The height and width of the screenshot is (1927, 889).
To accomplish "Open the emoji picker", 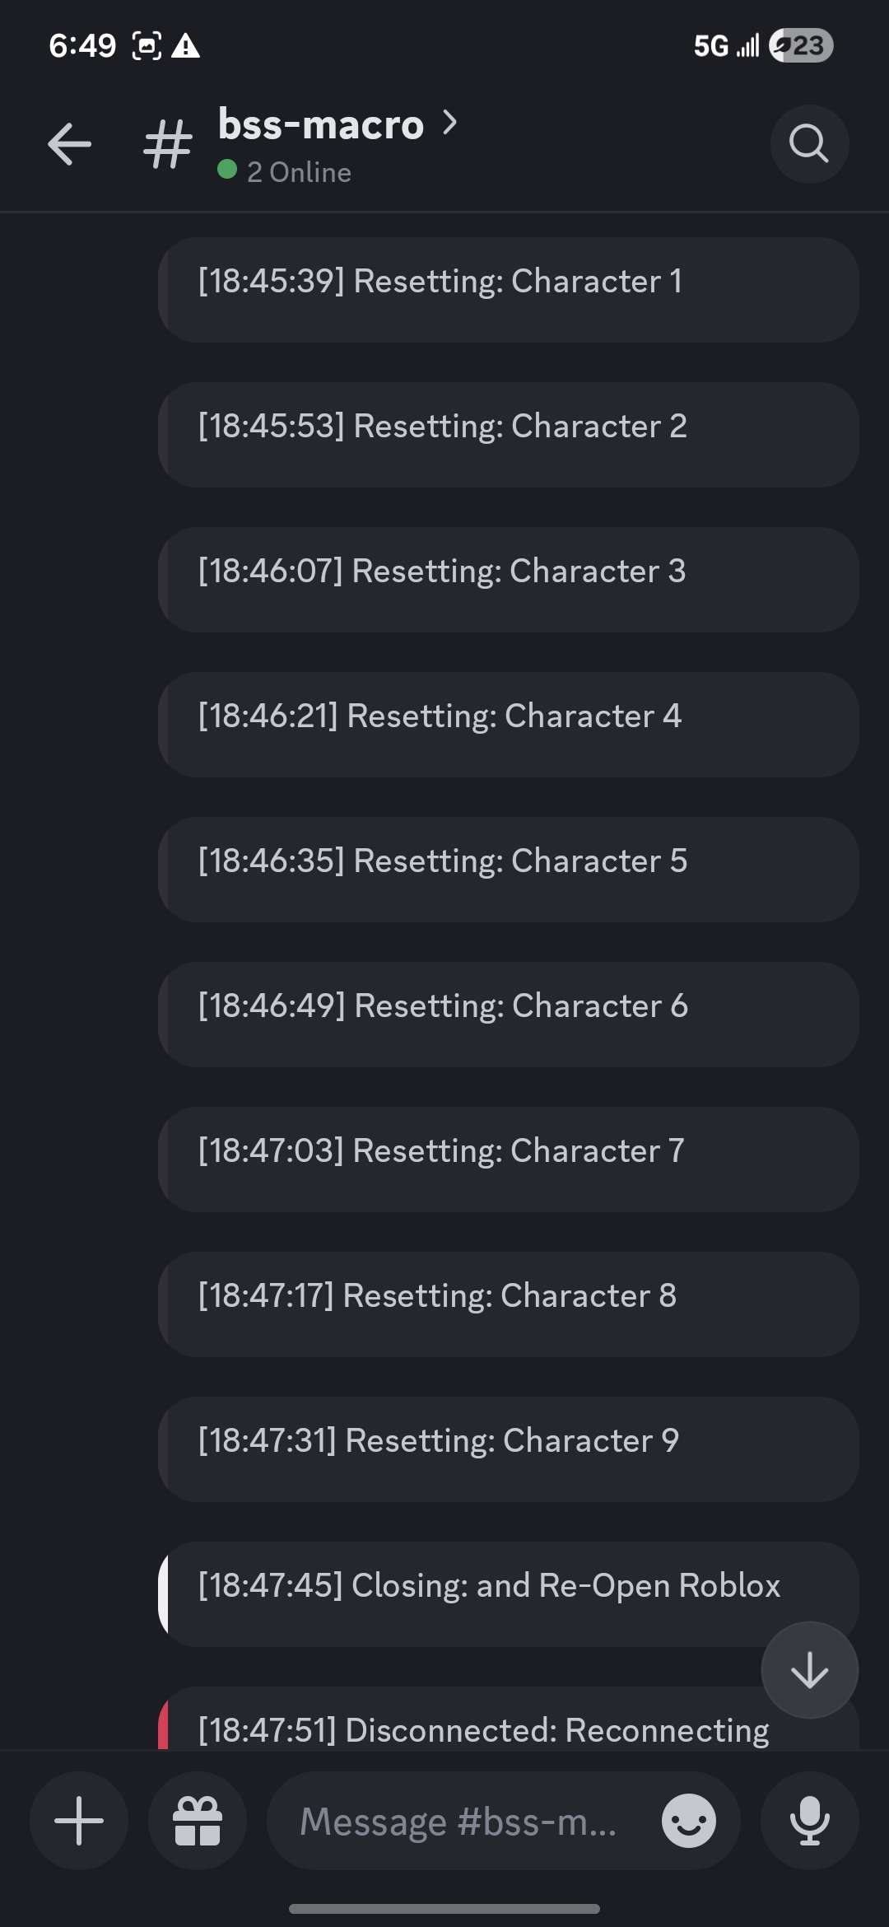I will [x=688, y=1821].
